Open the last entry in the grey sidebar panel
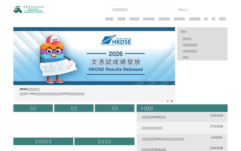241x151 pixels. click(x=185, y=57)
